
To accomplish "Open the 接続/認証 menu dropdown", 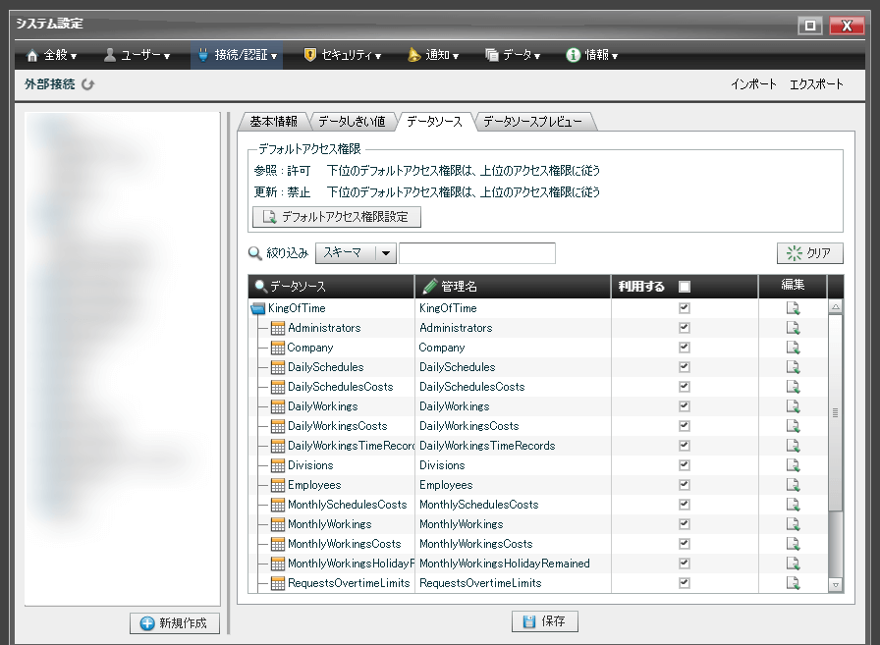I will click(x=237, y=55).
